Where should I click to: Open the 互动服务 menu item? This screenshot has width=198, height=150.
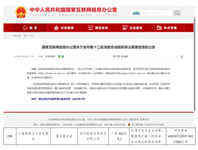coord(133,28)
